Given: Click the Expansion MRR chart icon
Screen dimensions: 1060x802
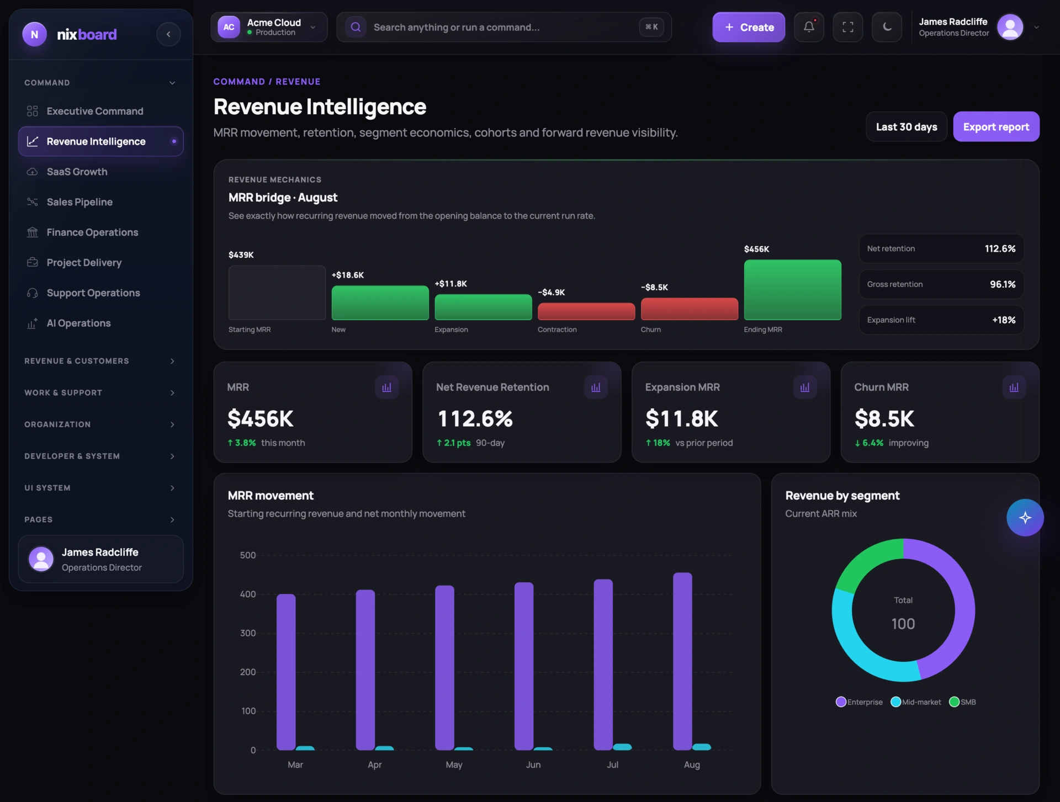Looking at the screenshot, I should point(805,387).
